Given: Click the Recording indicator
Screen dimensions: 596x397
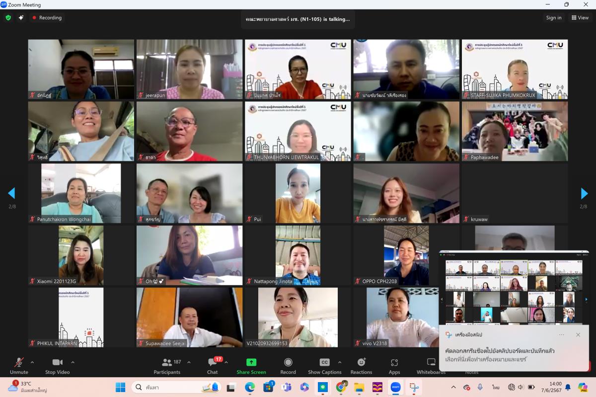Looking at the screenshot, I should (47, 17).
